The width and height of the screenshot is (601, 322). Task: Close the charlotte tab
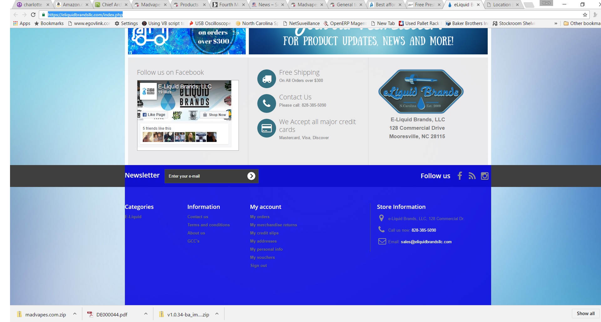tap(48, 5)
